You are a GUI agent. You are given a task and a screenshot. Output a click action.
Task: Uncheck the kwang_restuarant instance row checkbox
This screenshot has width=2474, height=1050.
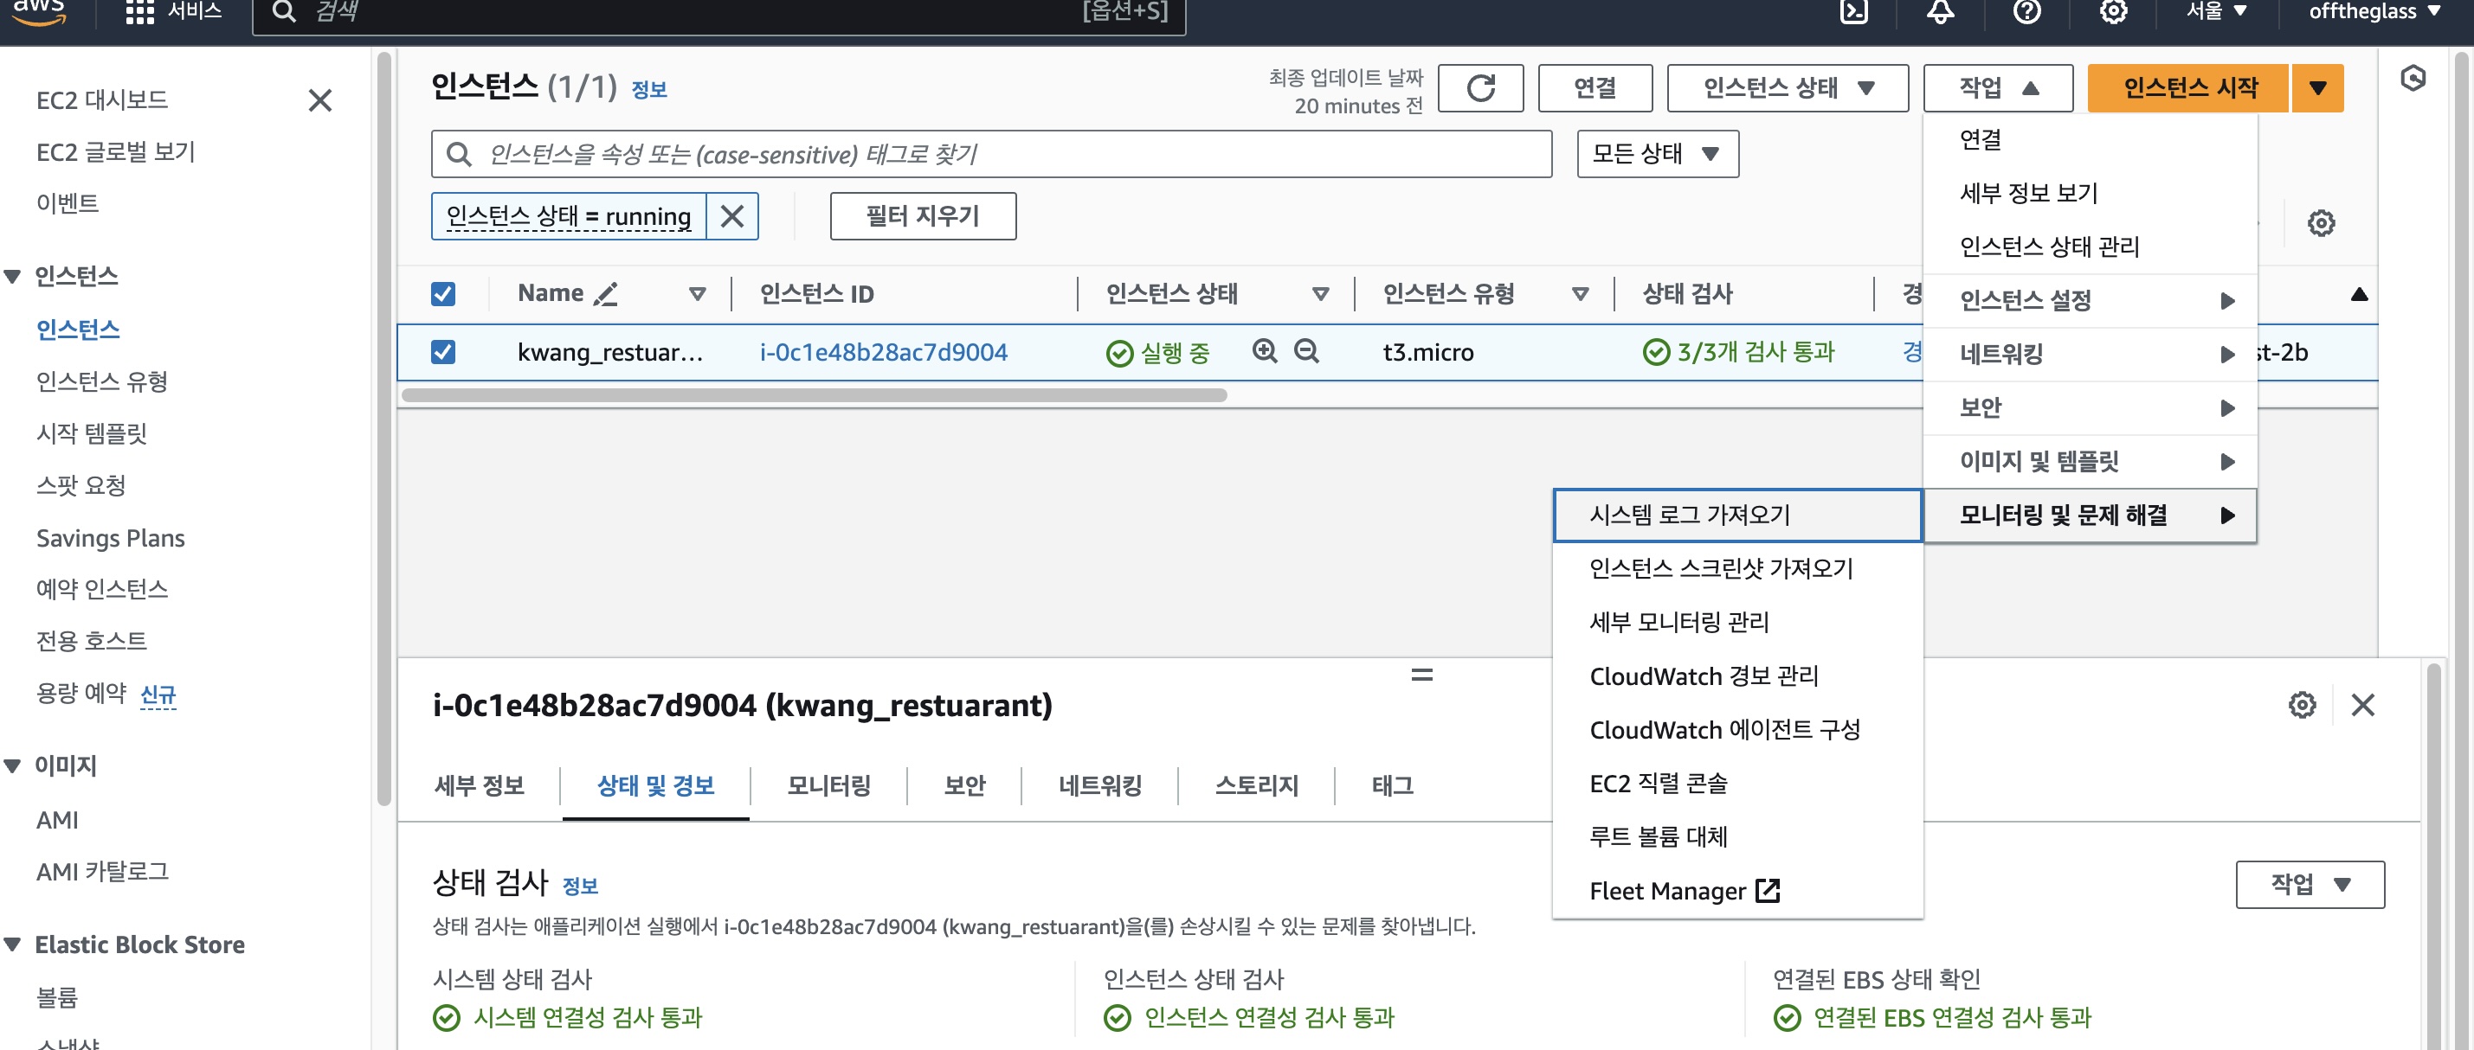click(442, 352)
